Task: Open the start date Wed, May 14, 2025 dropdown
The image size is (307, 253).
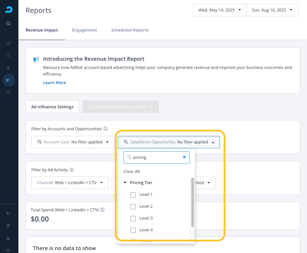Action: click(220, 10)
